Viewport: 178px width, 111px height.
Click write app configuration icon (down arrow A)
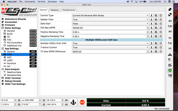coord(170,48)
